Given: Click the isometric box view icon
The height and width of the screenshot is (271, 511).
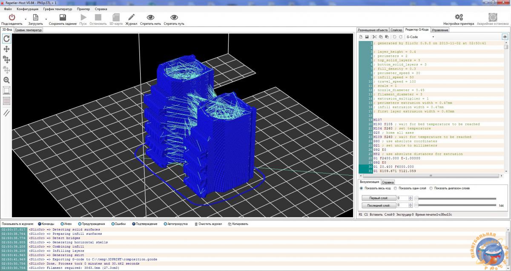Looking at the screenshot, I should pos(6,90).
